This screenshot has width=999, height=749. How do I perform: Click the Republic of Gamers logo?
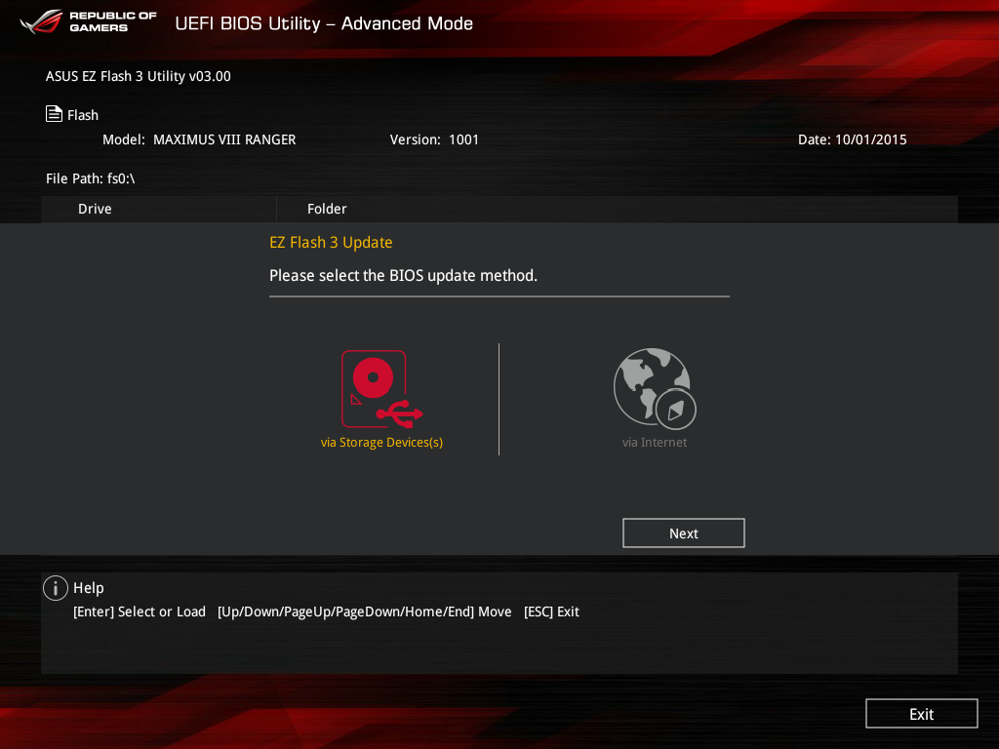tap(88, 21)
